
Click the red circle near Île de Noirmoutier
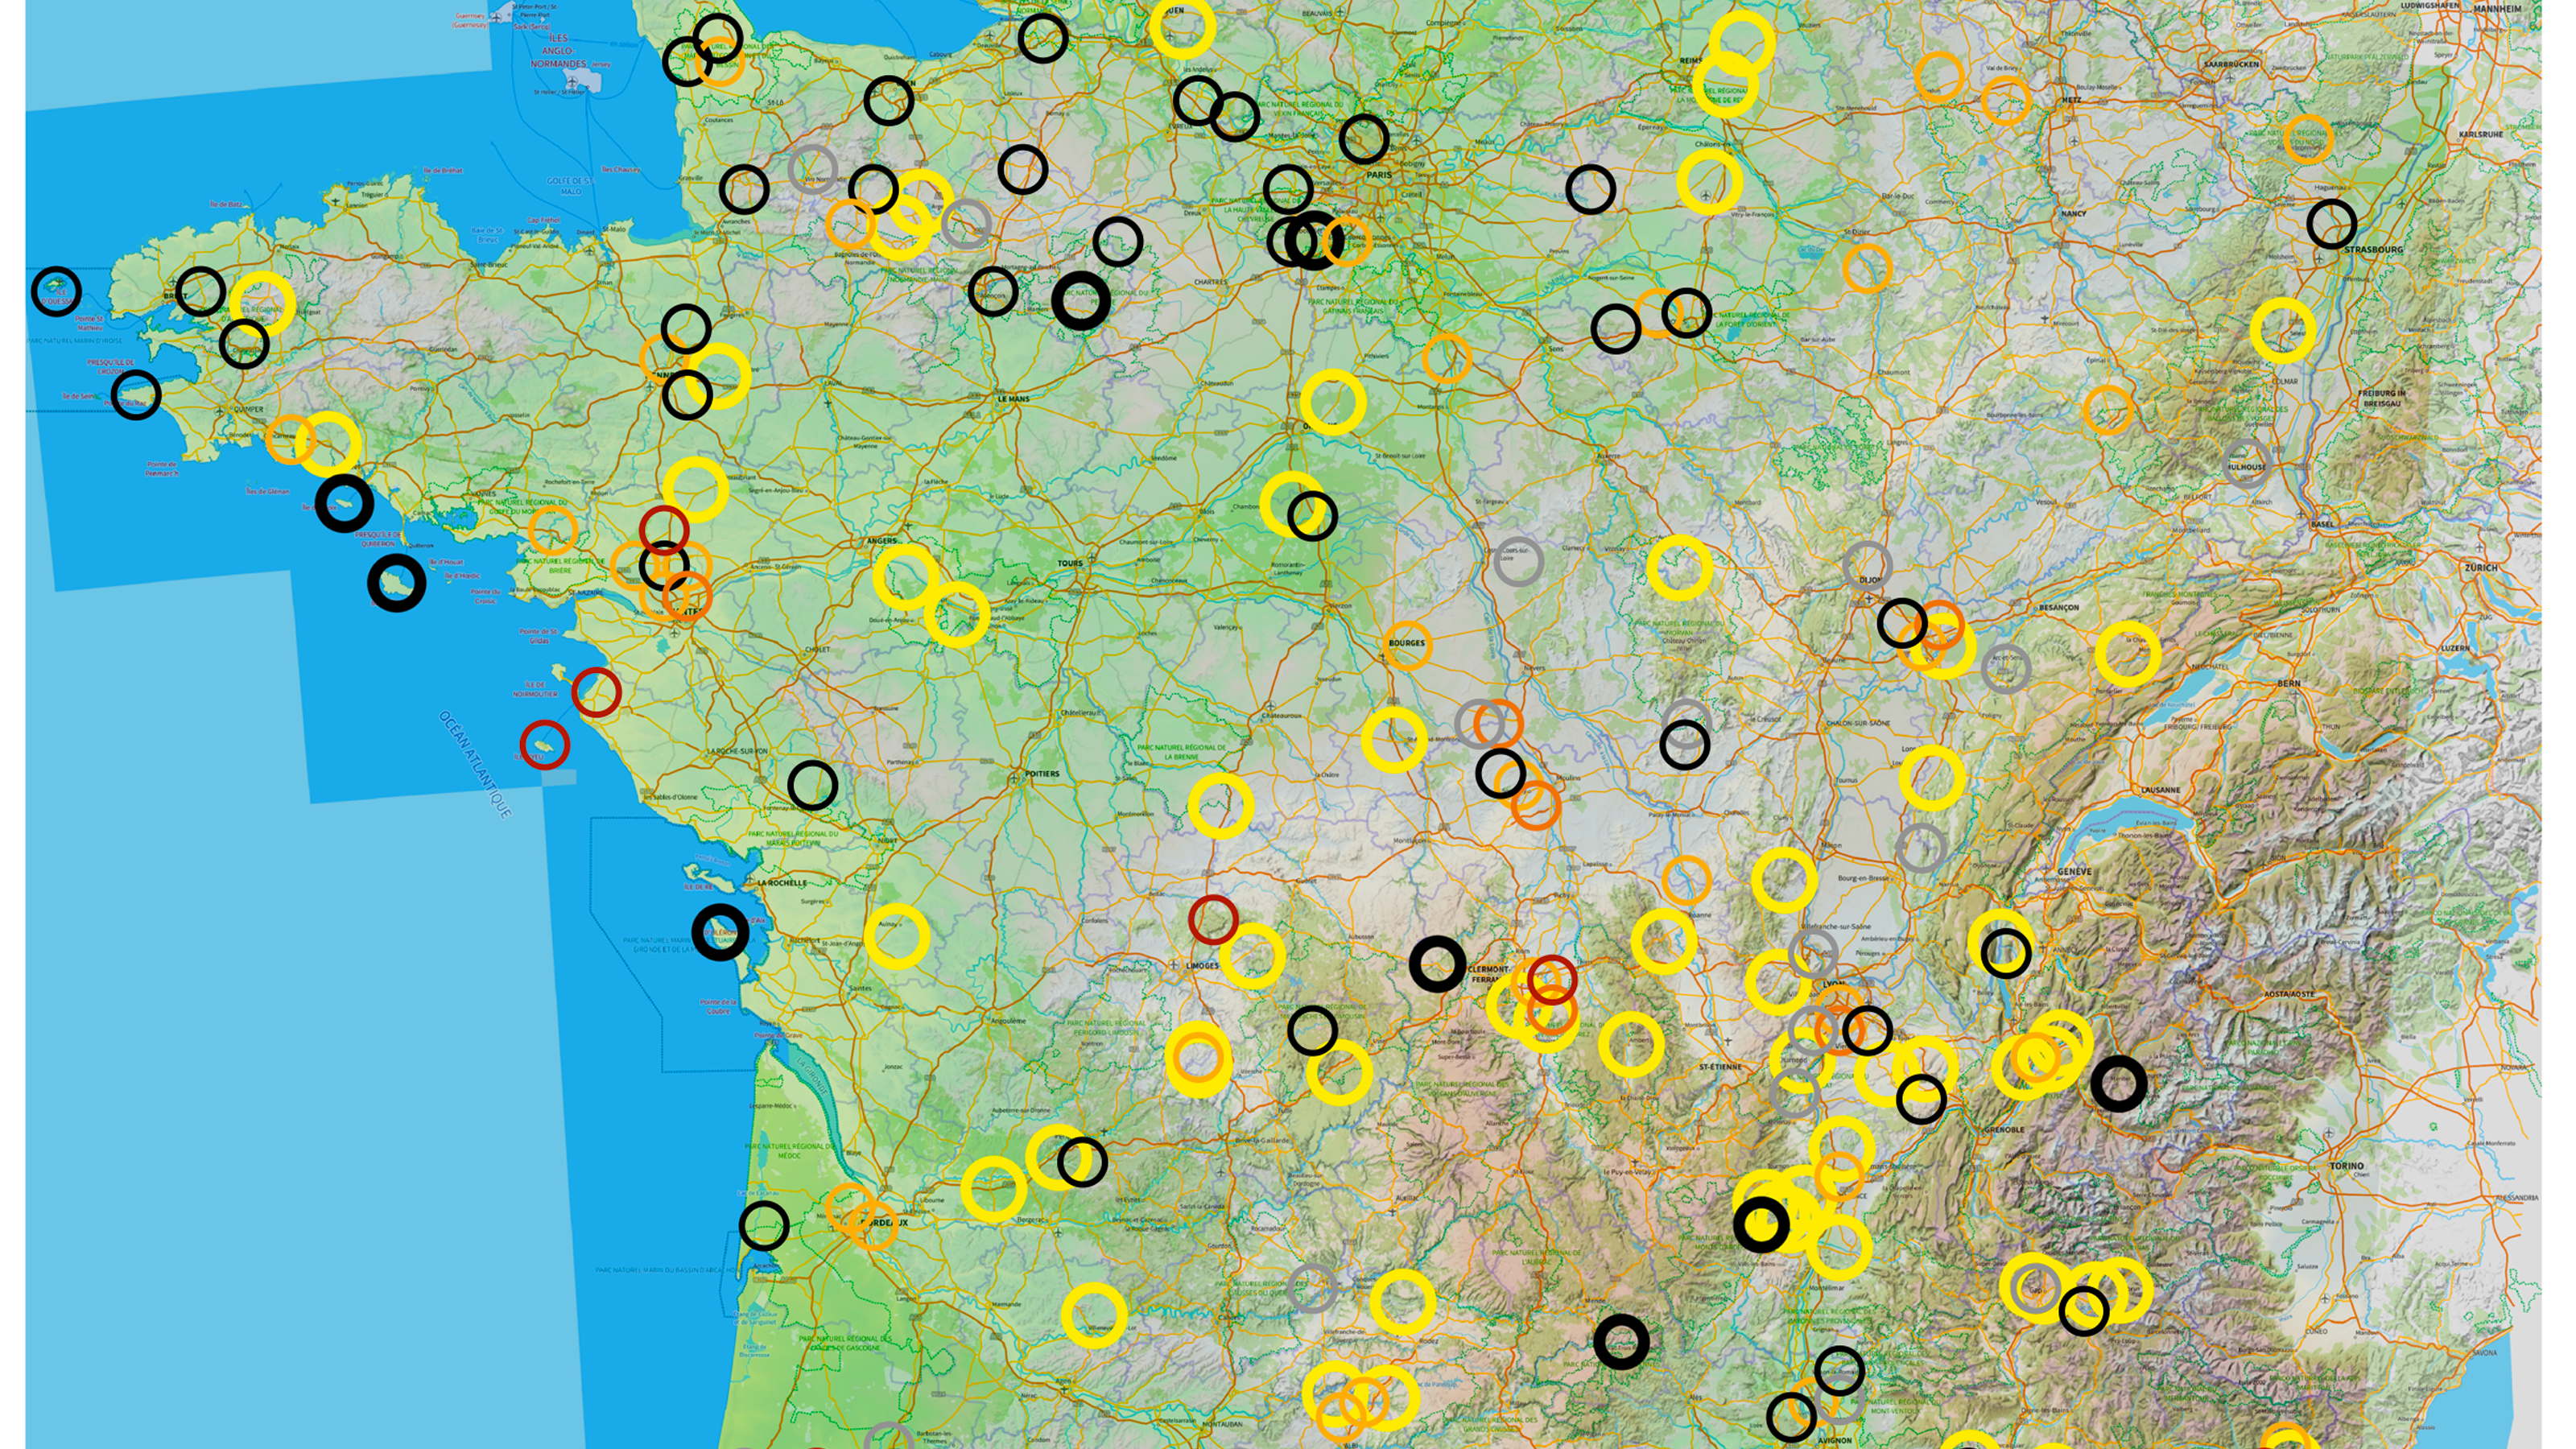pos(597,692)
